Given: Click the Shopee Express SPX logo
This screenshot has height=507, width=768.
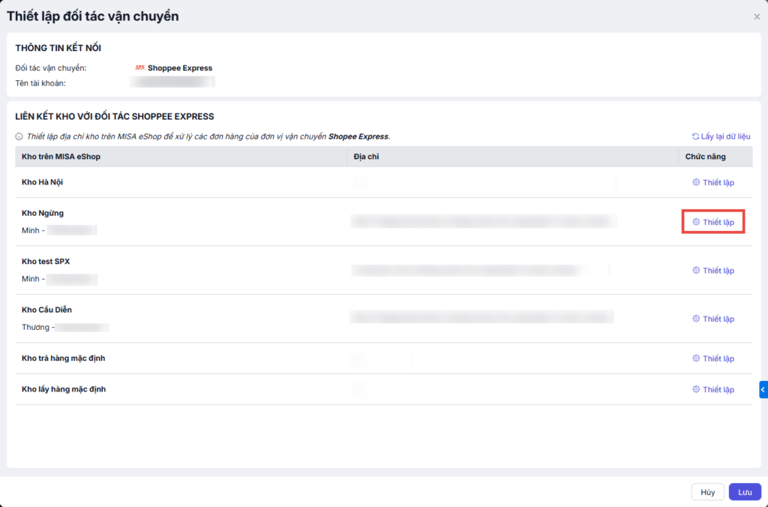Looking at the screenshot, I should point(139,67).
